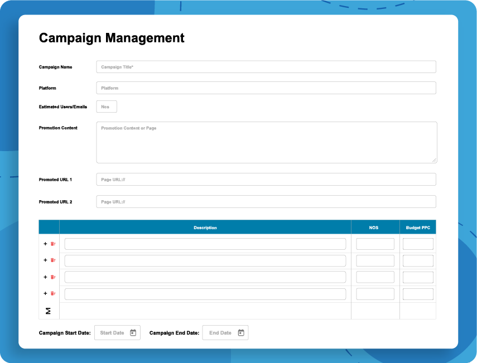Click the Budget PPC box in the first row
This screenshot has height=363, width=477.
418,244
